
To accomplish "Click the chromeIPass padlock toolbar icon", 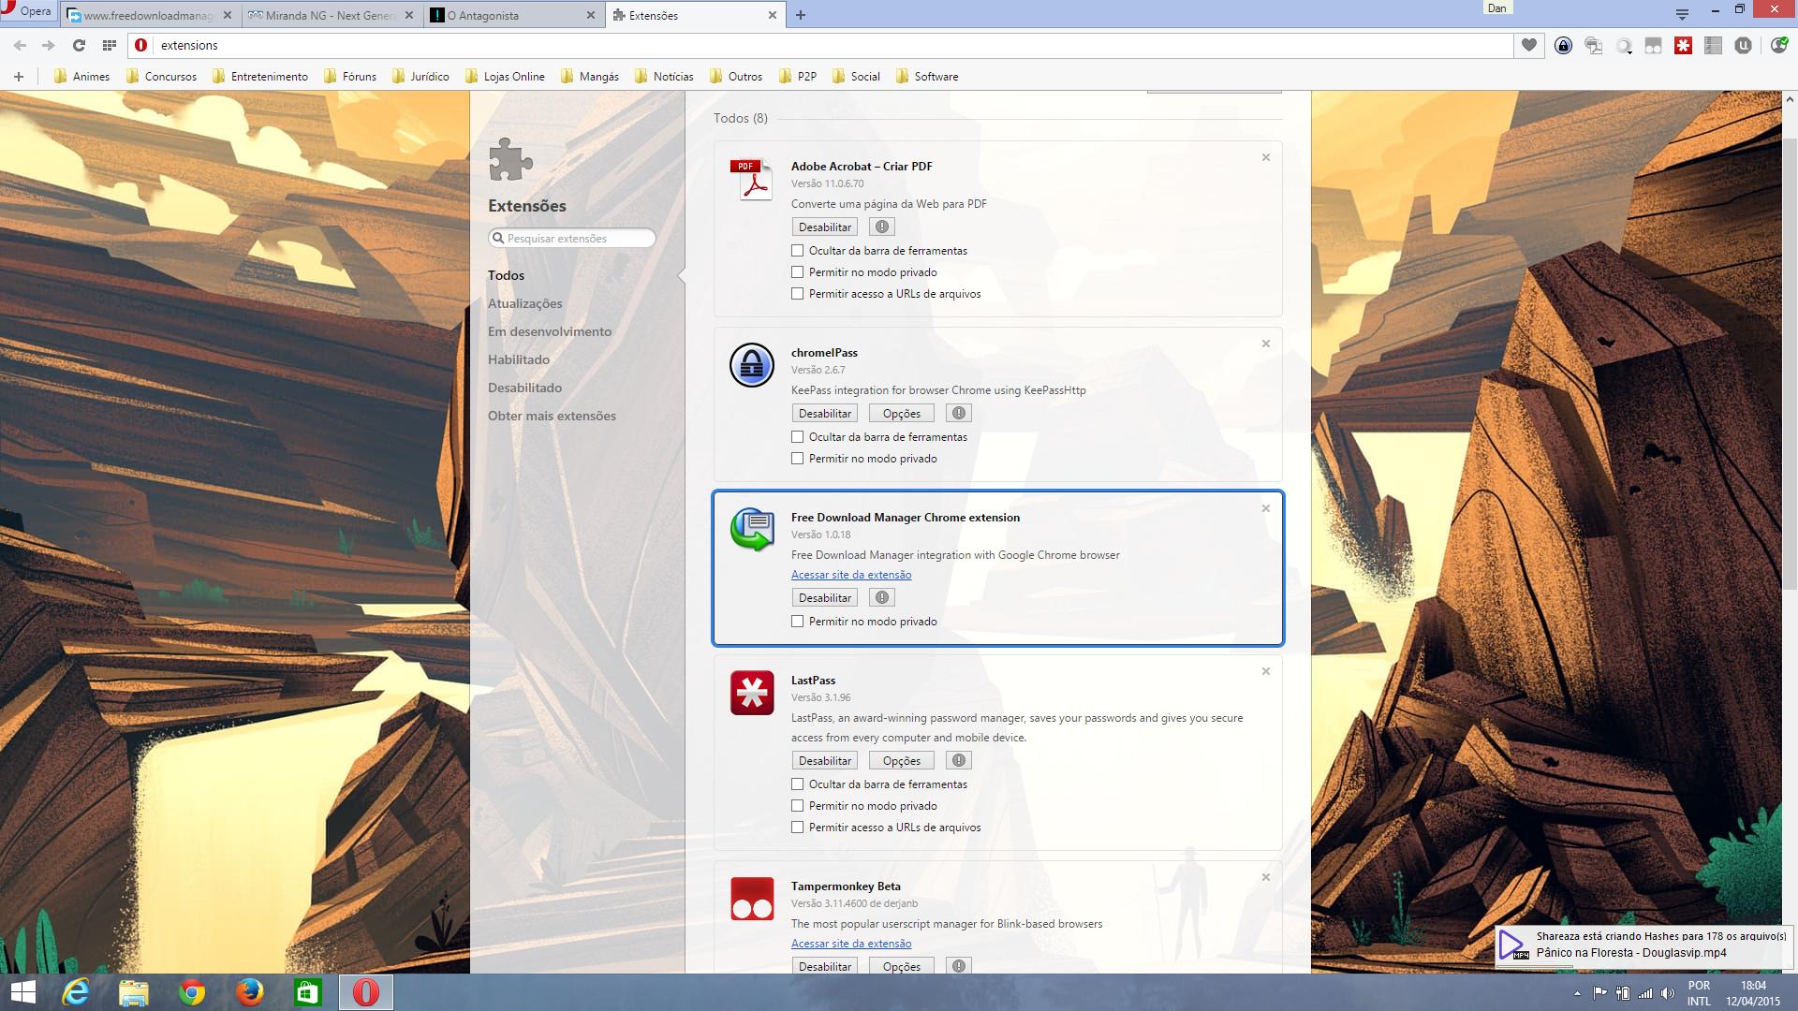I will (1563, 45).
